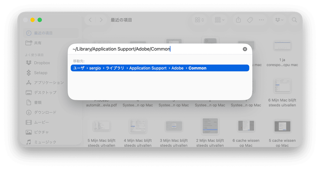Open the group-by options dropdown
This screenshot has height=170, width=320.
(219, 20)
